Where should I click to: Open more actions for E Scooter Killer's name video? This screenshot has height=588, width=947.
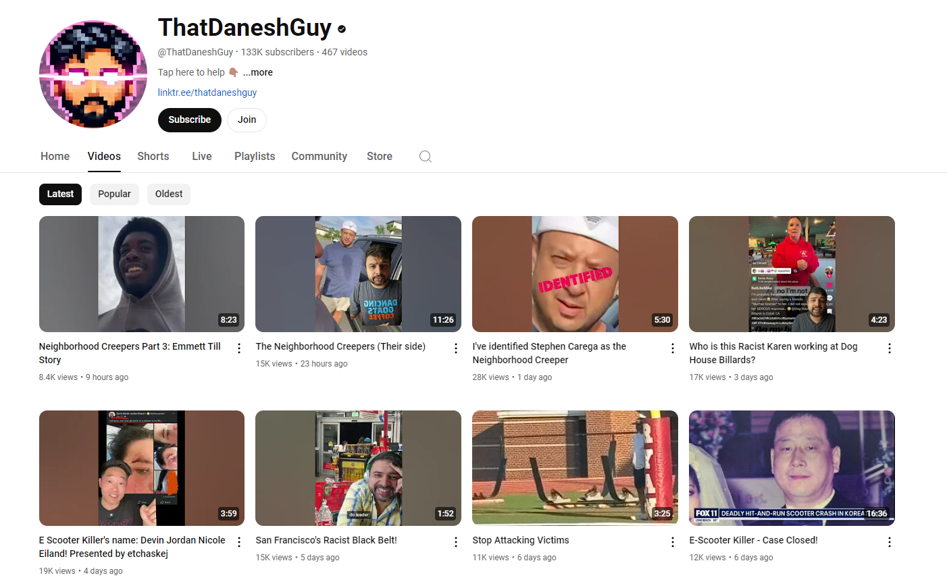(239, 542)
